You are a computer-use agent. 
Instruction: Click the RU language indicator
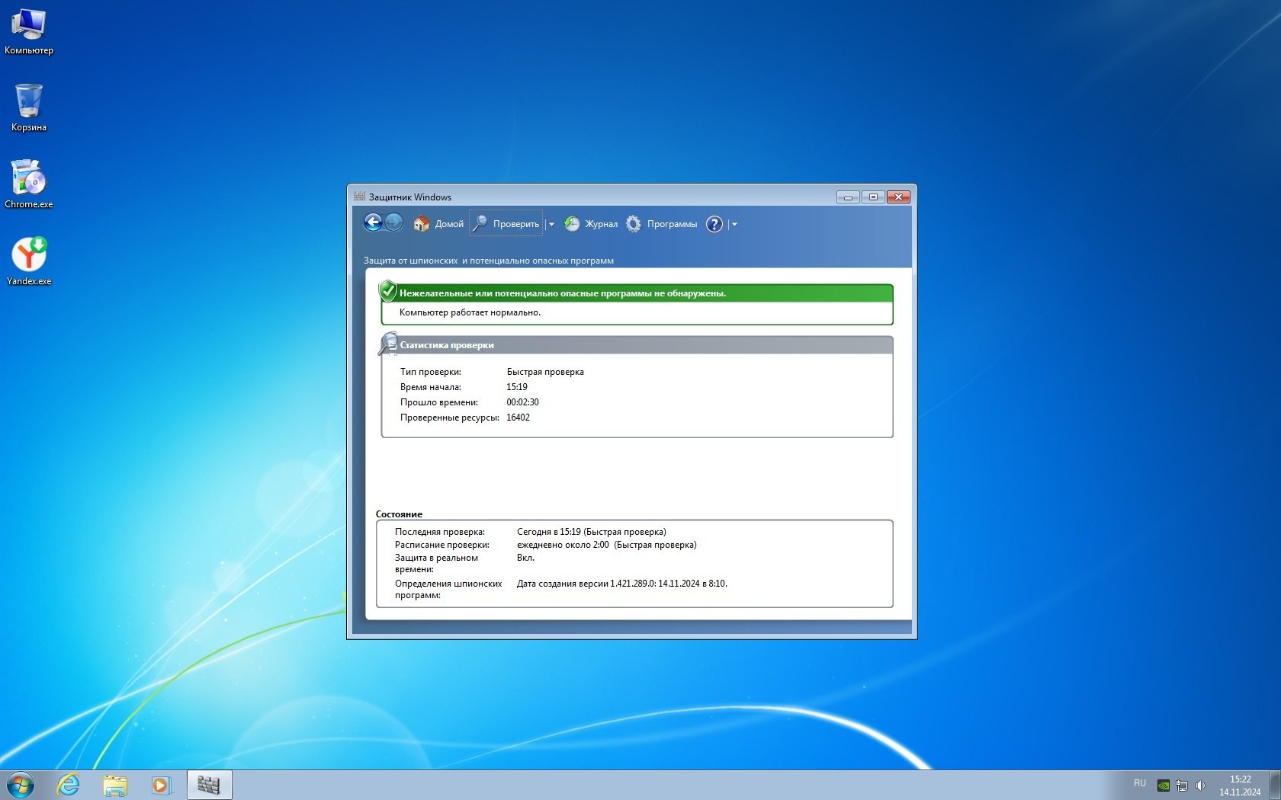[1139, 783]
